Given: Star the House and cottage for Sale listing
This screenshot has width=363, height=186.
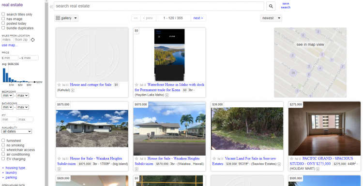Looking at the screenshot, I should [x=59, y=85].
